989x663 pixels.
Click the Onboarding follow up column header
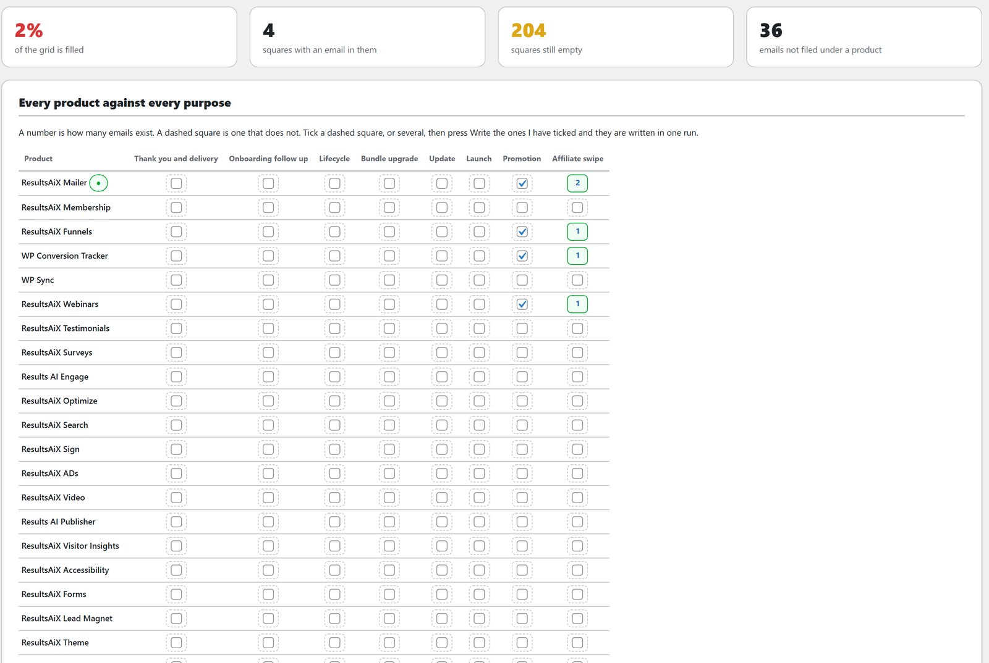point(268,159)
